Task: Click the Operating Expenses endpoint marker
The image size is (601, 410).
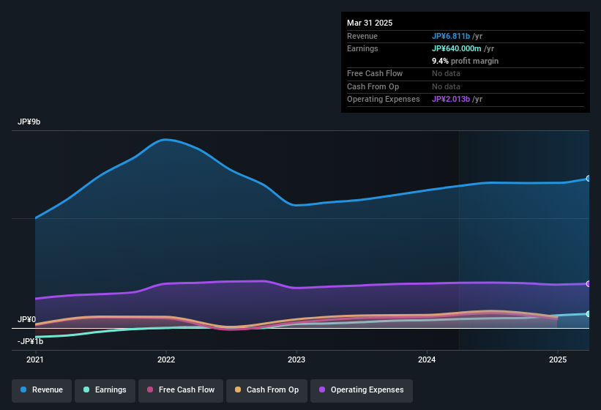Action: point(589,284)
